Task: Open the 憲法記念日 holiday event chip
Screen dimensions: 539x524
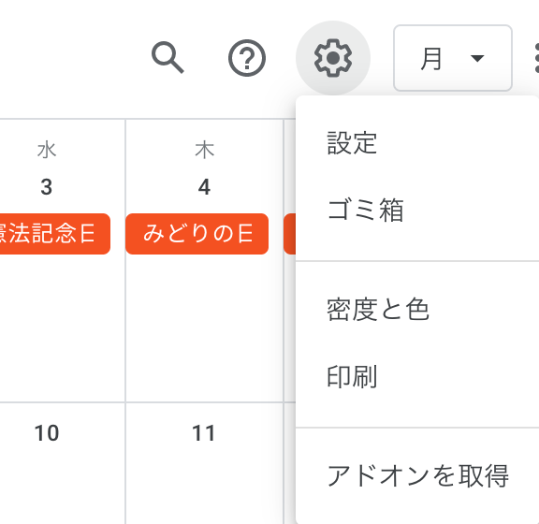Action: point(54,234)
